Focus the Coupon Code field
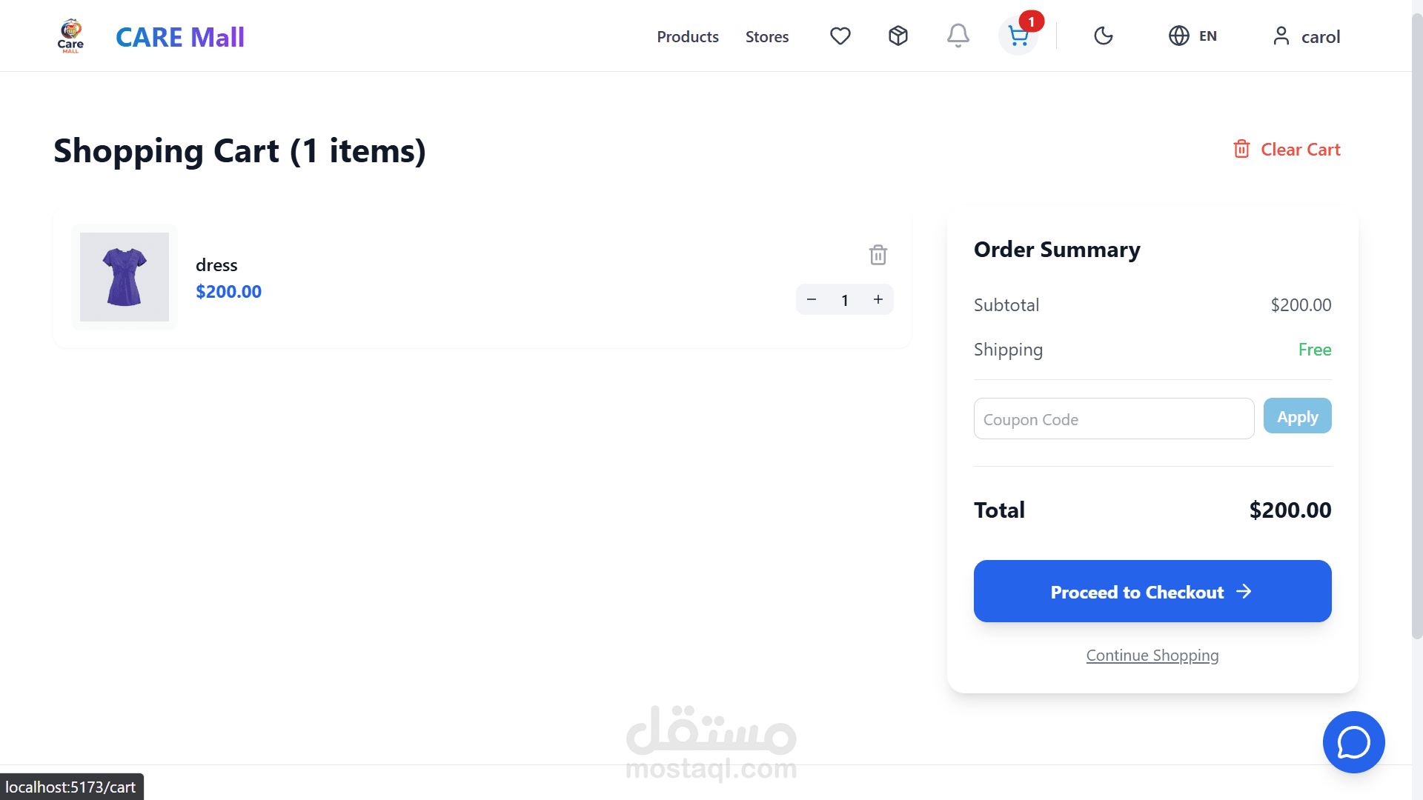 (x=1114, y=419)
